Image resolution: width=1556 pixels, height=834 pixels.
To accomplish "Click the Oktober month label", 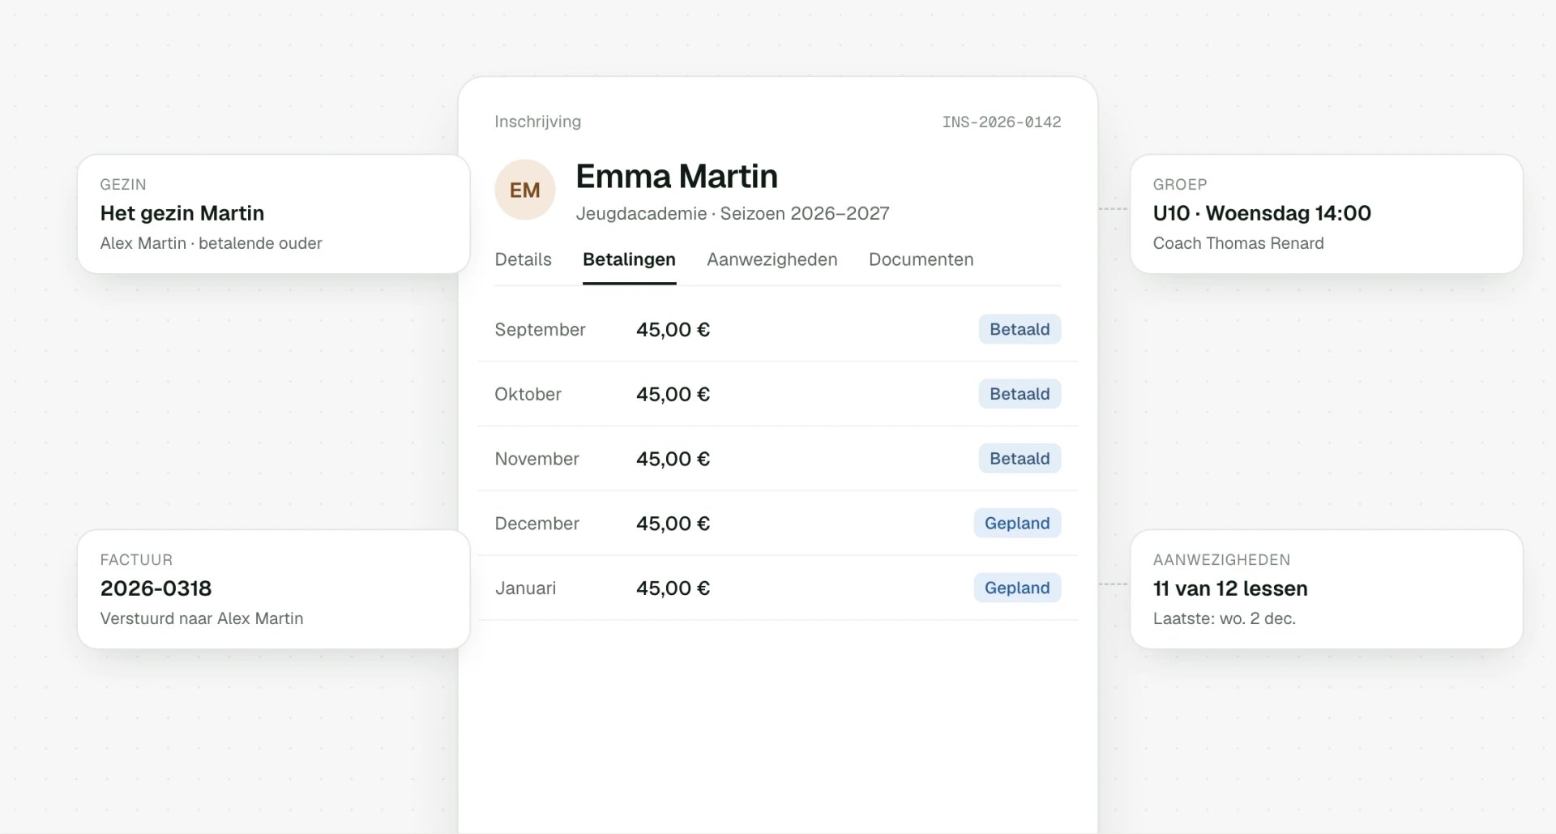I will point(528,394).
